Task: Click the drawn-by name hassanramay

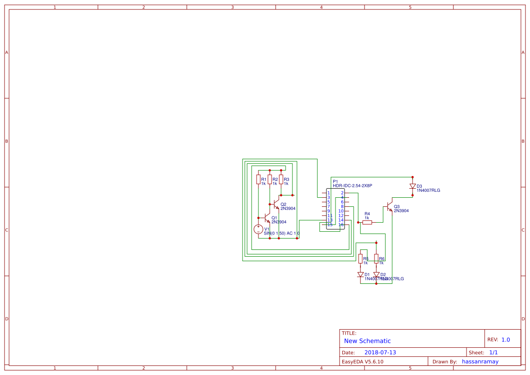Action: click(x=480, y=362)
